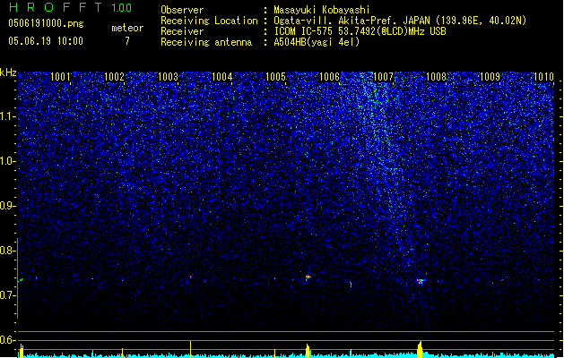Click the meteor count value 7
The width and height of the screenshot is (564, 358).
(127, 41)
